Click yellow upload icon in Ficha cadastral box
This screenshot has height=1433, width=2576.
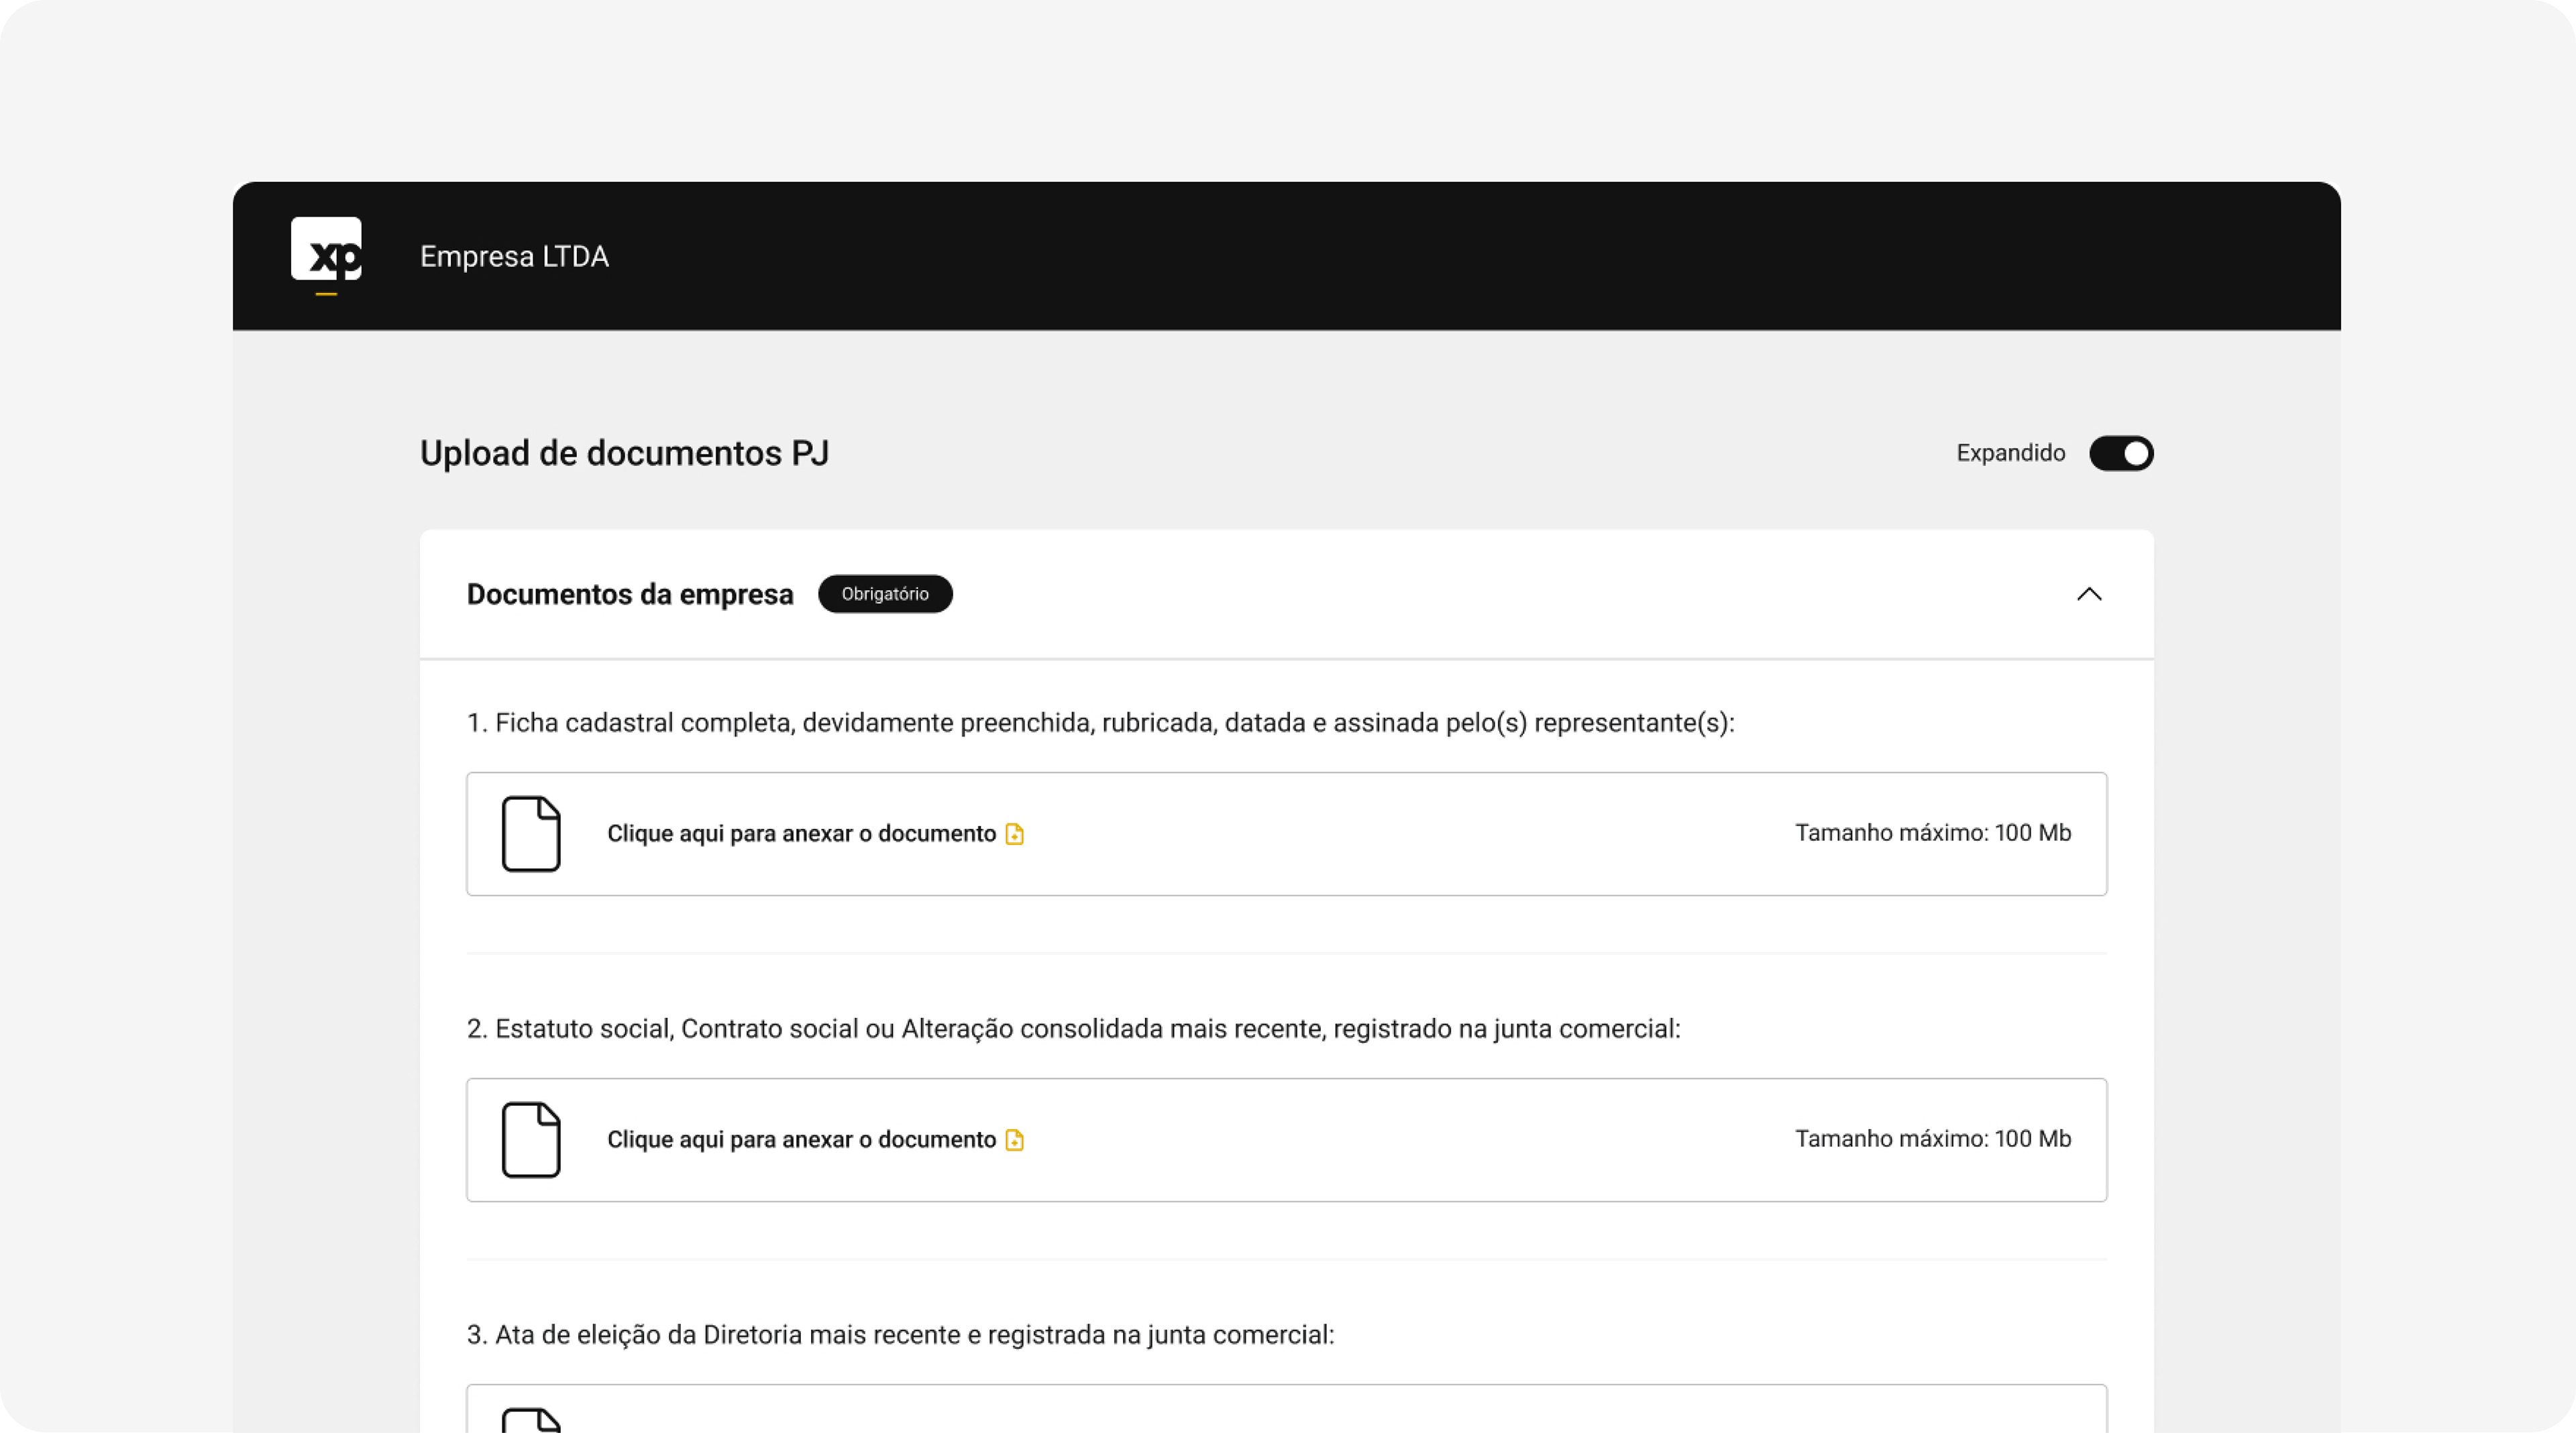click(x=1014, y=834)
